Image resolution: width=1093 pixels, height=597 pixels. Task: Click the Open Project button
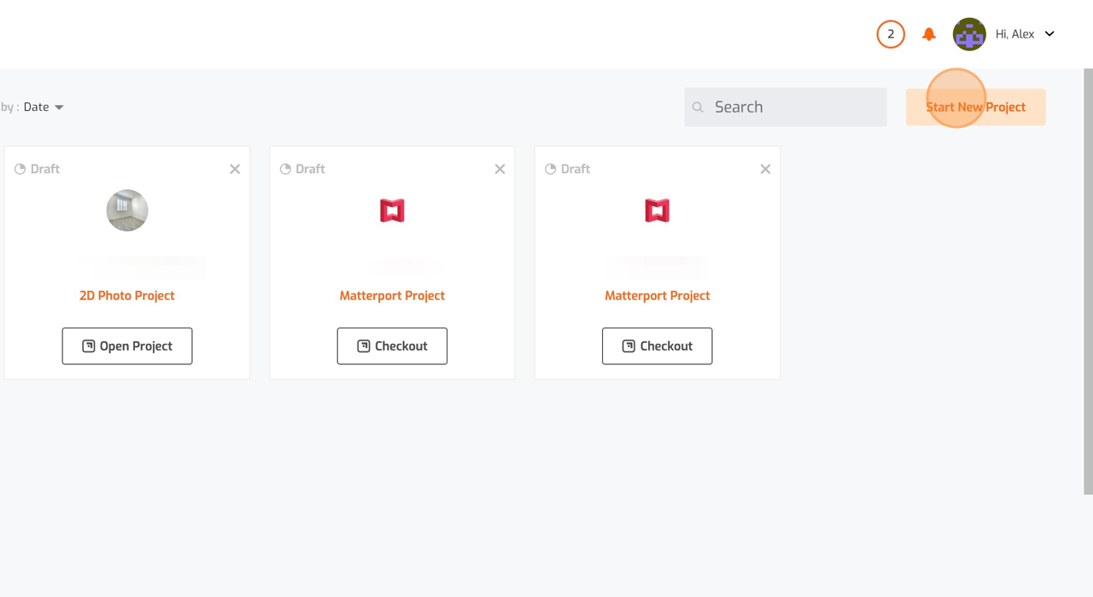[x=127, y=346]
